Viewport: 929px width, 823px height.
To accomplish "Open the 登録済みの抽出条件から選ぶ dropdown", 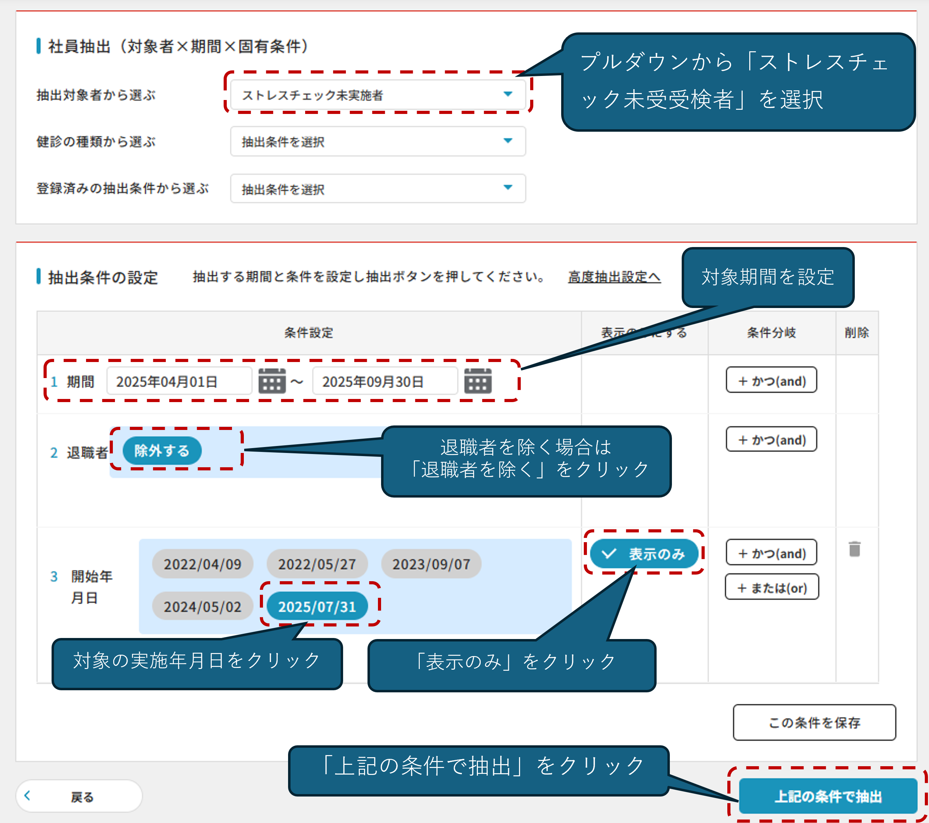I will (378, 188).
